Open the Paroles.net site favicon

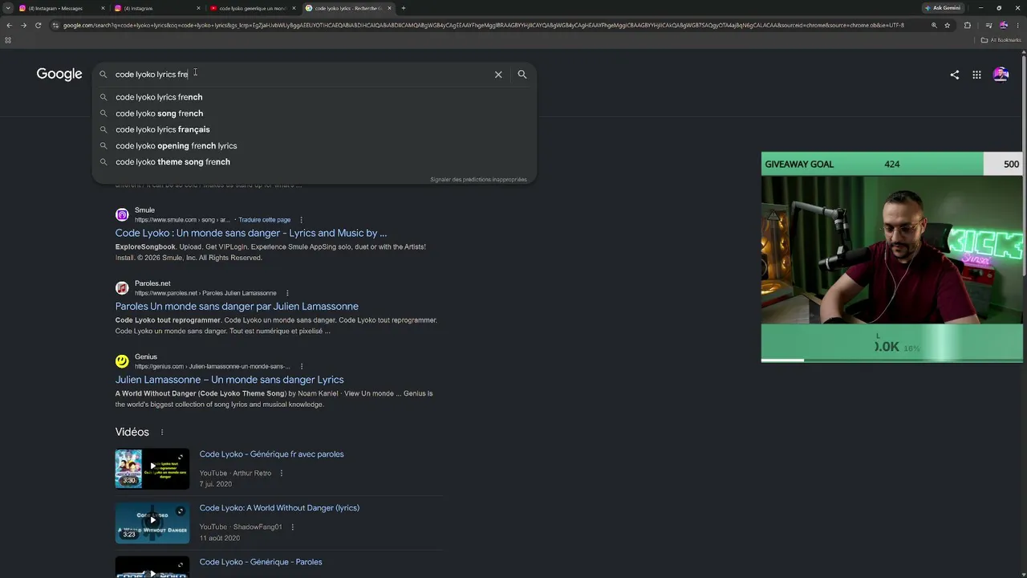tap(122, 288)
